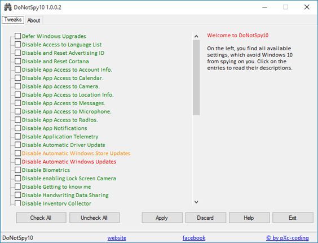Click scroll up arrow of tweaks list
Image resolution: width=318 pixels, height=243 pixels.
(196, 36)
